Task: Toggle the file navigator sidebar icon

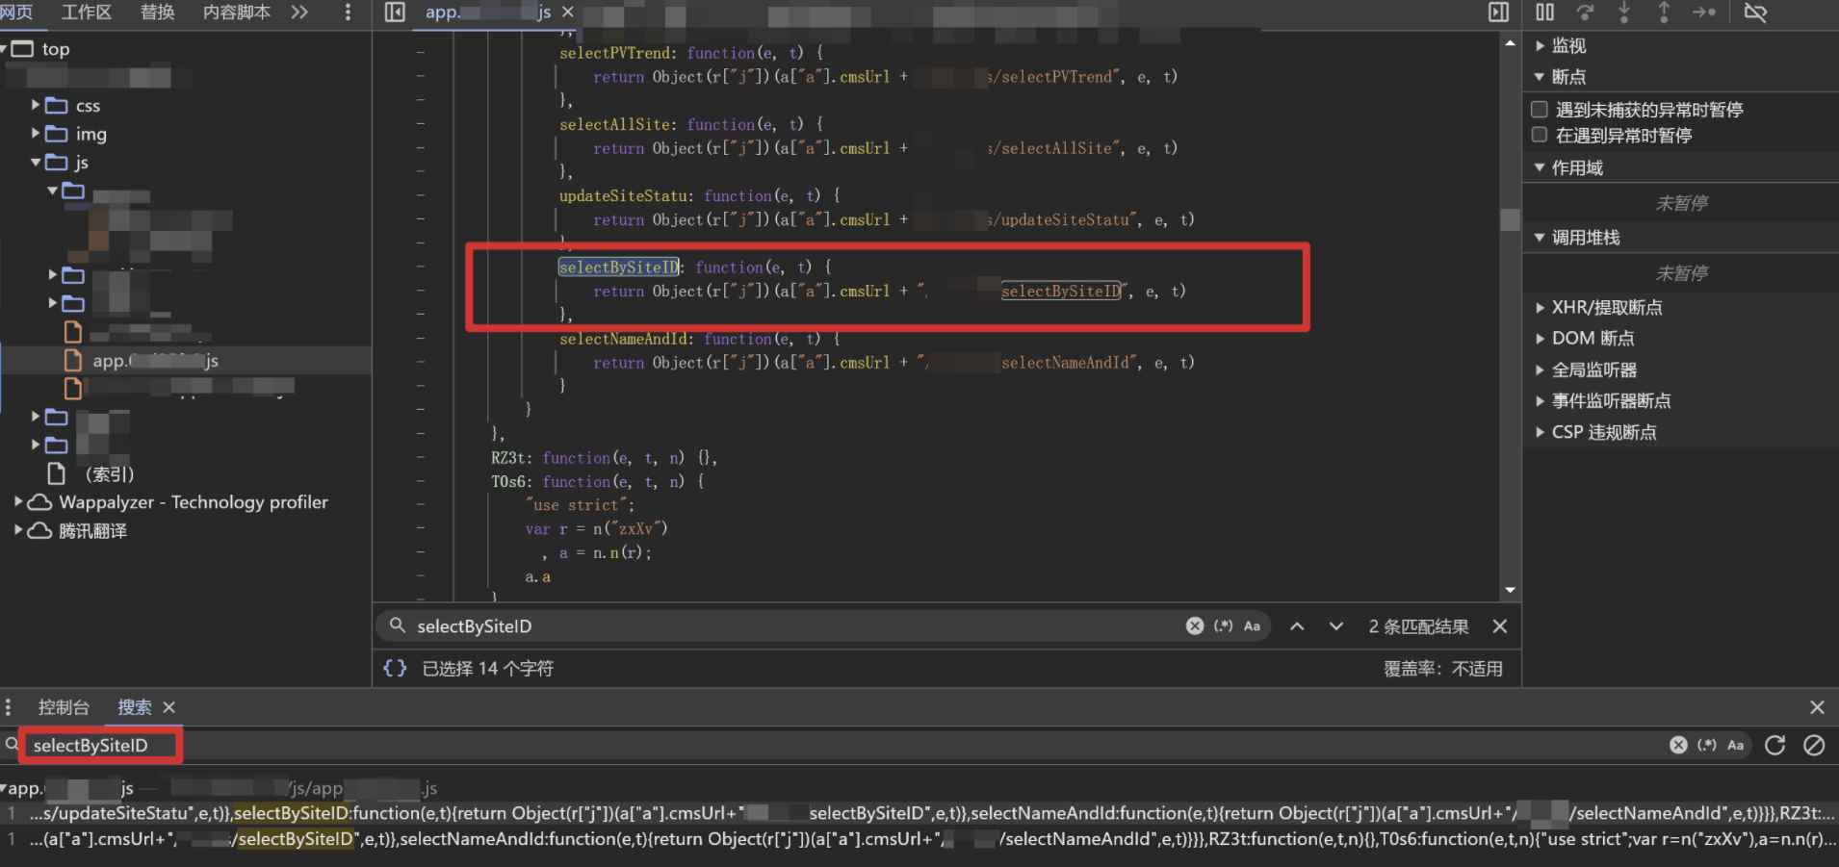Action: [x=395, y=13]
